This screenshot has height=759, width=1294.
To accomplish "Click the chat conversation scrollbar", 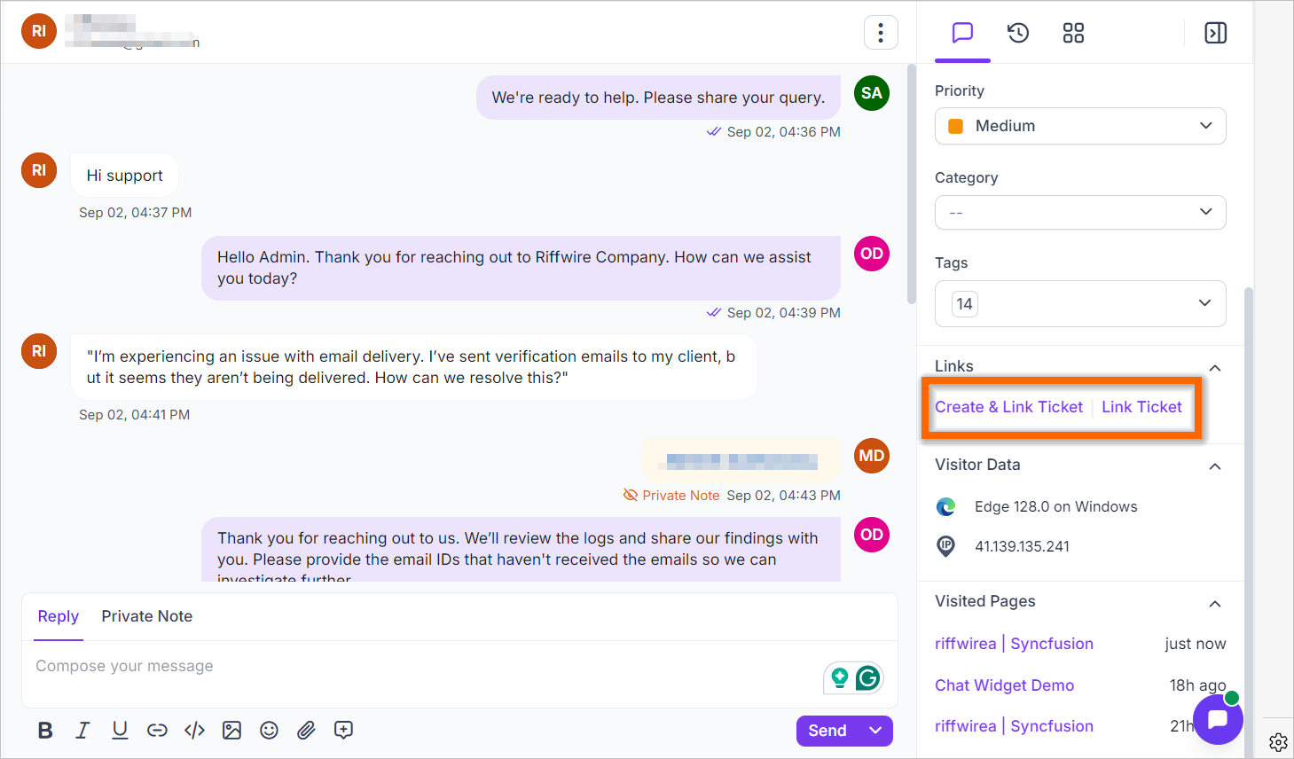I will 912,184.
